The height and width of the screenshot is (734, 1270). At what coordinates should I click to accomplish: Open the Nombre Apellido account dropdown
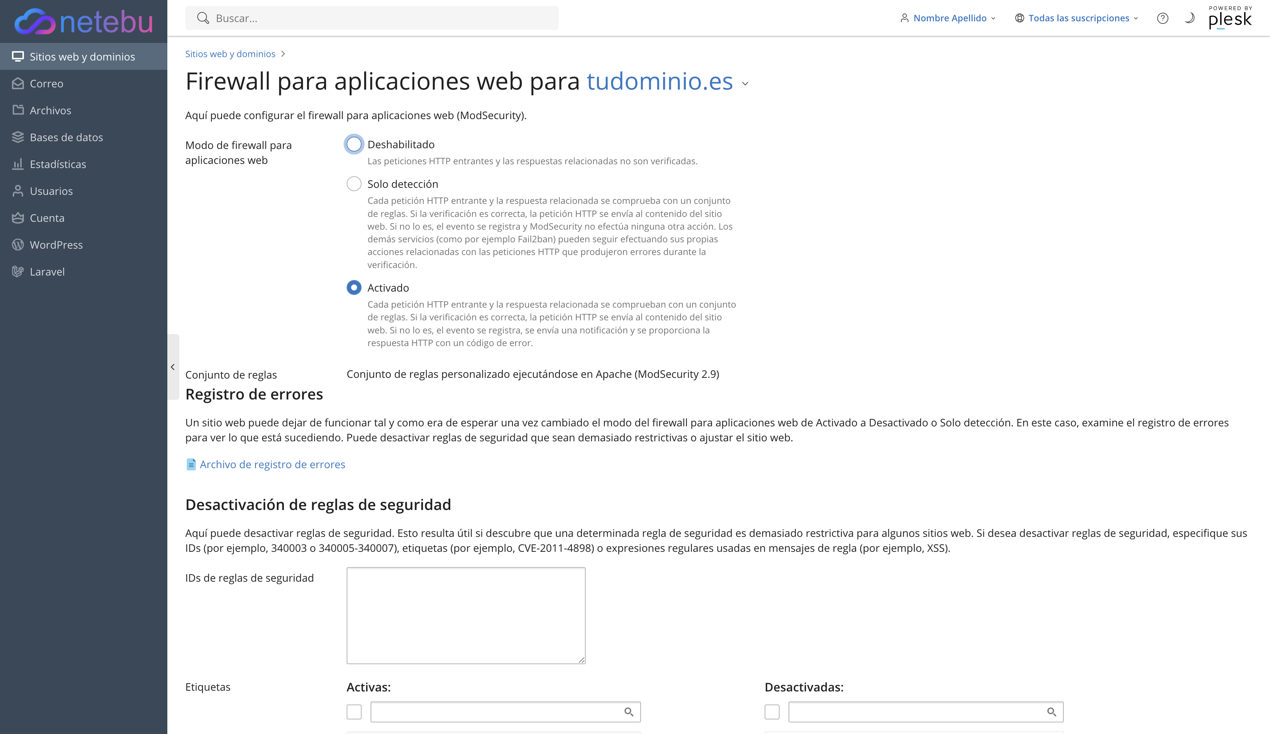948,18
